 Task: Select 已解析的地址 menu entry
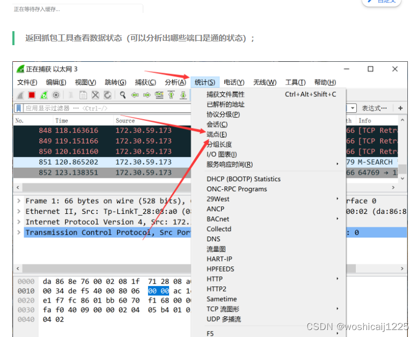(268, 104)
